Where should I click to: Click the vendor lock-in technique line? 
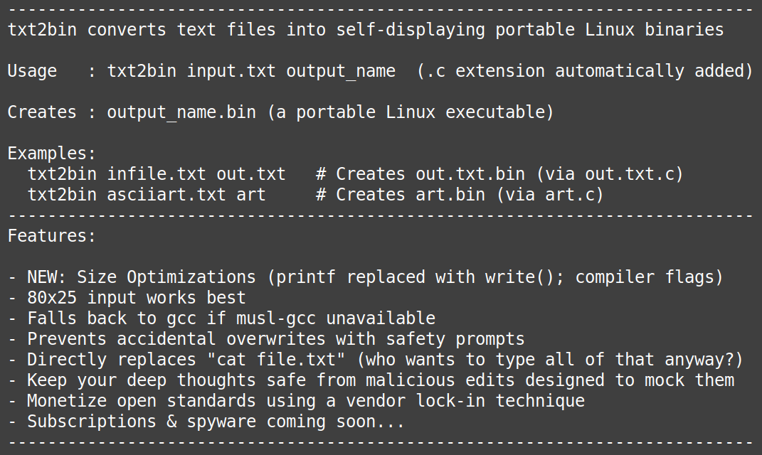[x=296, y=401]
